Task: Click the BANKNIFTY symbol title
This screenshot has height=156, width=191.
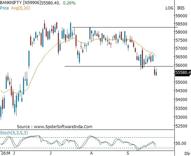Action: click(11, 3)
